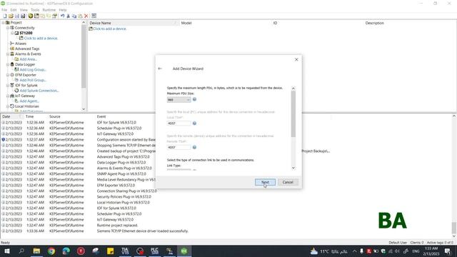457x257 pixels.
Task: Click the Undo arrow in toolbar
Action: (62, 16)
